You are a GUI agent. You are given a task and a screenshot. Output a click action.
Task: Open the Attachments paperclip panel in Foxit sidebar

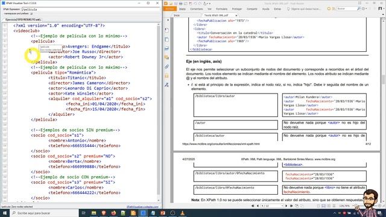tap(167, 67)
